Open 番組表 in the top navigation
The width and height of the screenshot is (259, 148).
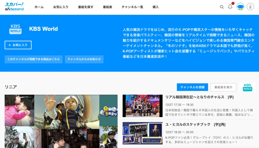click(107, 7)
